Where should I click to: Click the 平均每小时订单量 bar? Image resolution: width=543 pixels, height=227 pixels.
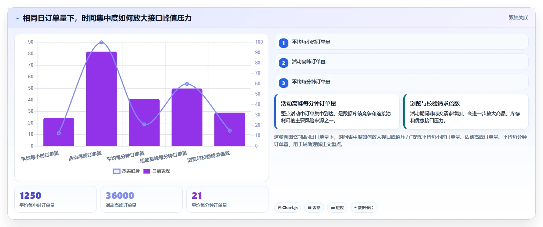59,132
